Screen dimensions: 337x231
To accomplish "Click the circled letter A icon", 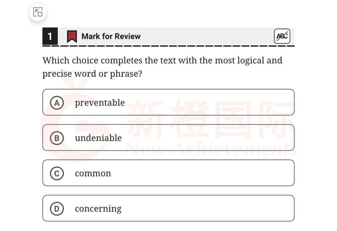I will click(x=57, y=103).
